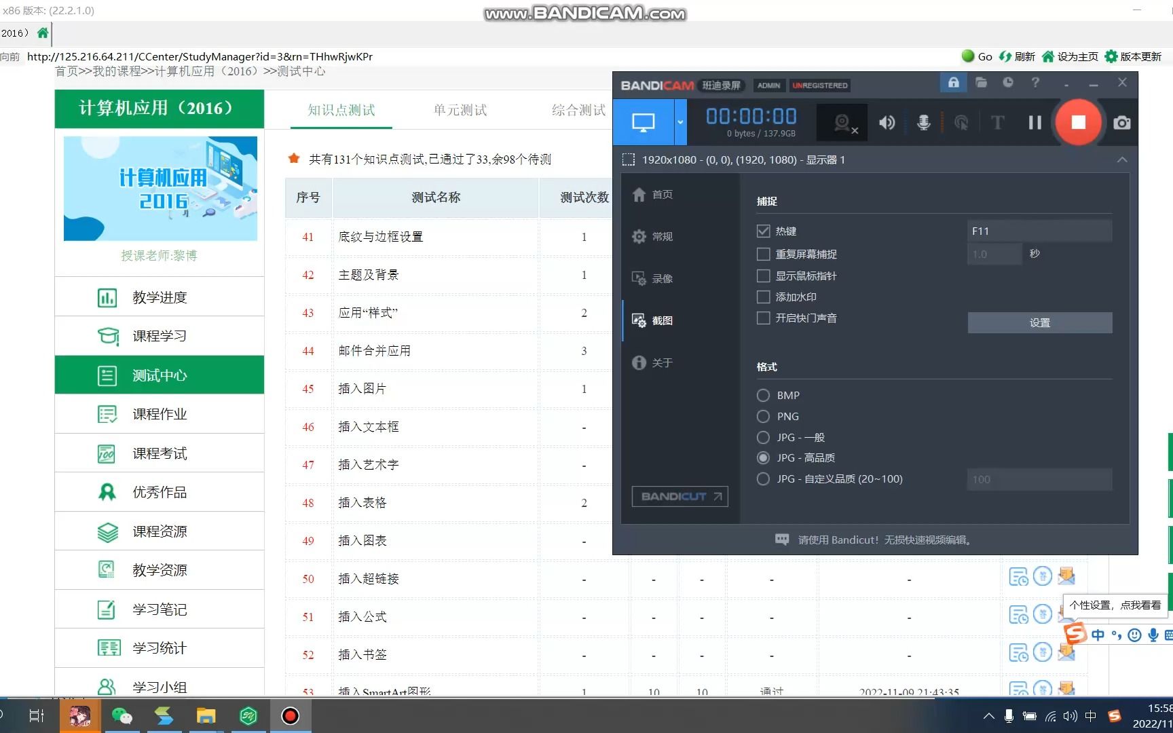Click the 计算机应用2016 course thumbnail

160,189
